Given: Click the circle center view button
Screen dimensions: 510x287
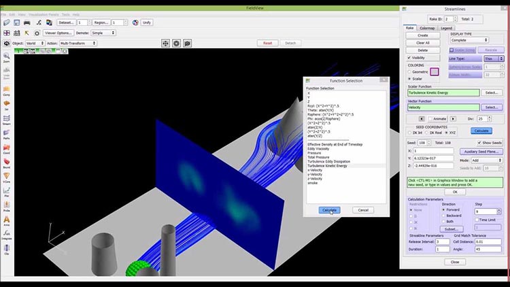Looking at the screenshot, I should (176, 44).
